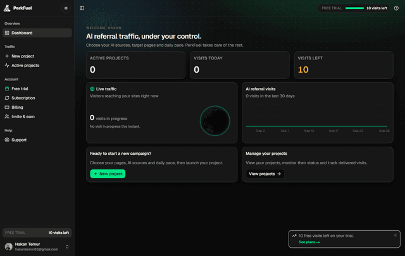Click the plus icon beside New project
This screenshot has height=256, width=405.
point(7,56)
